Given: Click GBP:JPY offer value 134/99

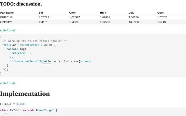Looking at the screenshot, I should point(74,22).
